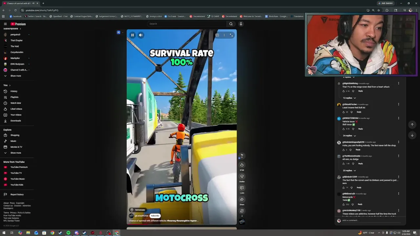Expand the Subscriptions section header

(x=12, y=29)
